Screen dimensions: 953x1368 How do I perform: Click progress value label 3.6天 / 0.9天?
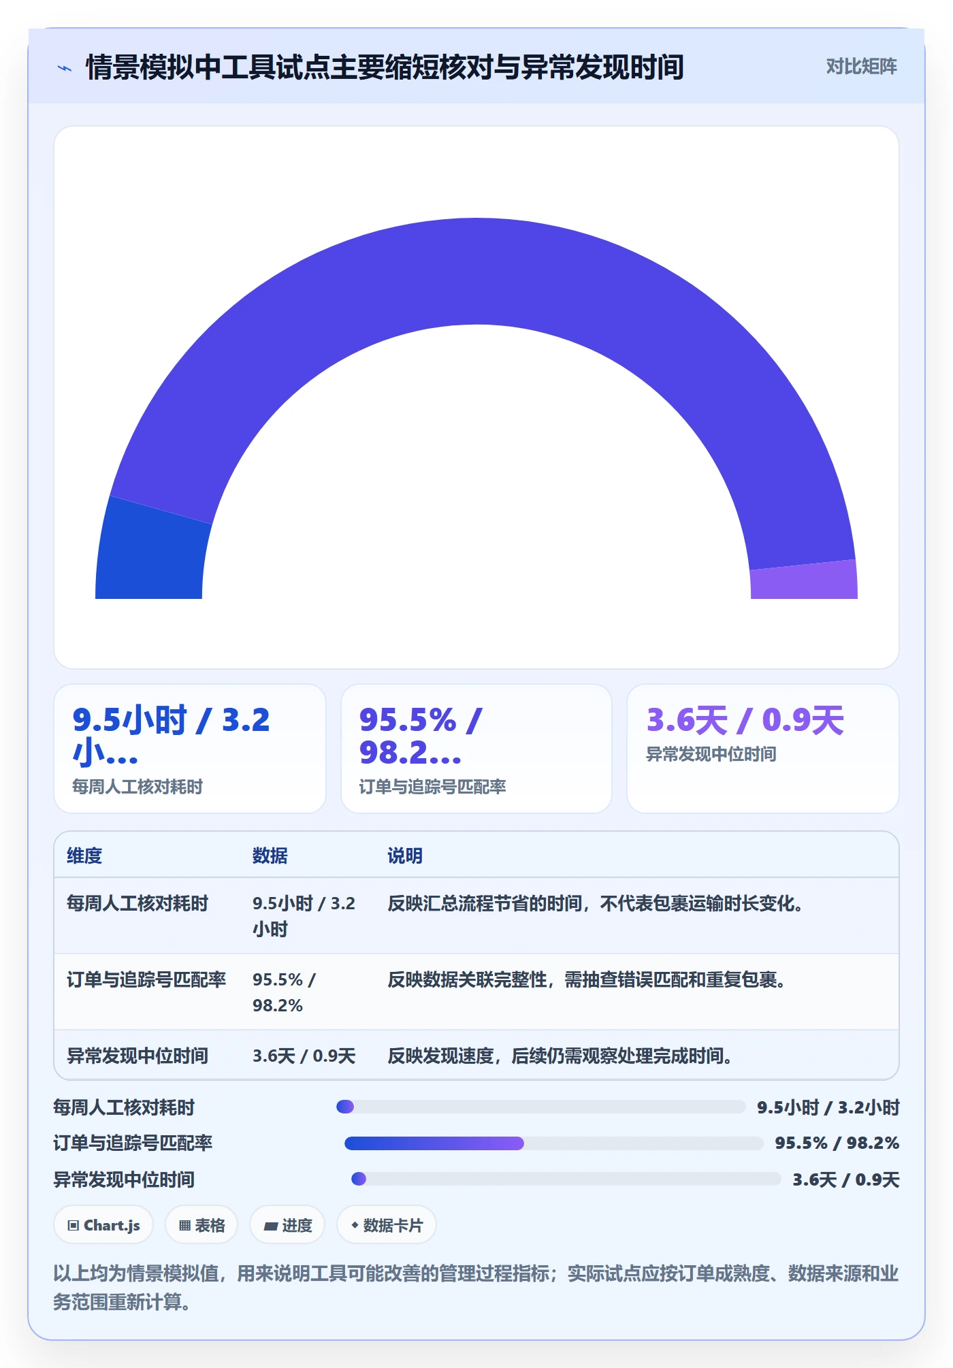(x=846, y=1179)
